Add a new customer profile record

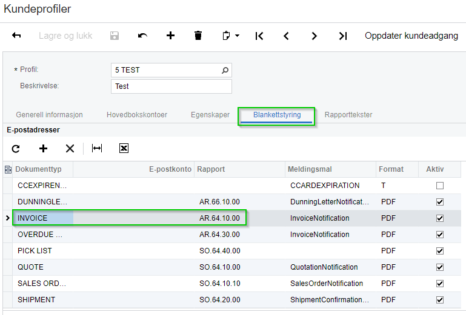(x=171, y=36)
